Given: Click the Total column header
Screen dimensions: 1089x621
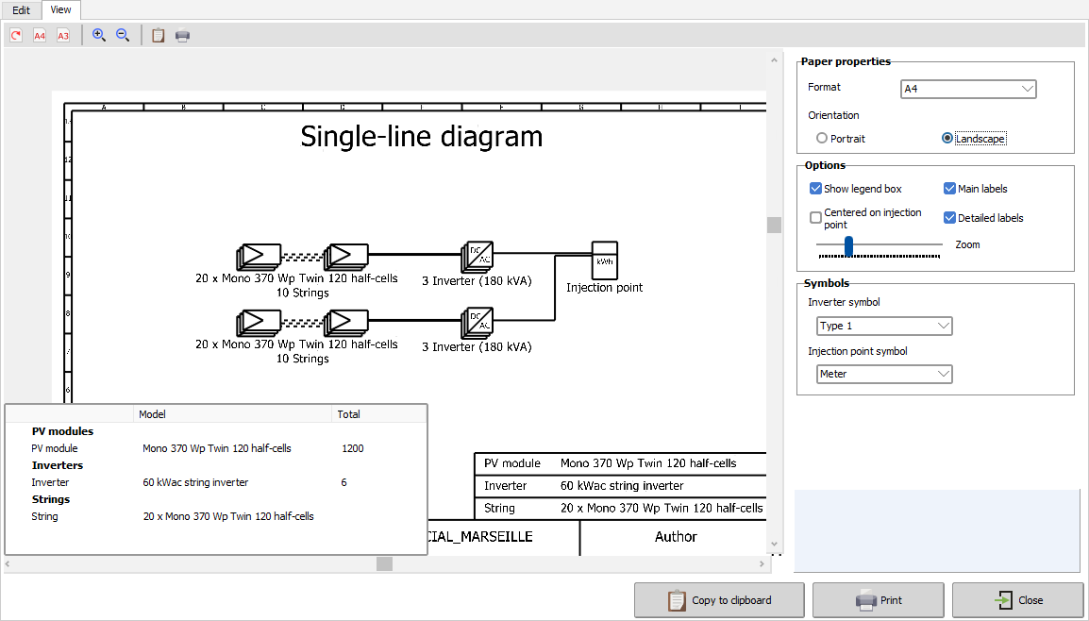Looking at the screenshot, I should click(378, 414).
